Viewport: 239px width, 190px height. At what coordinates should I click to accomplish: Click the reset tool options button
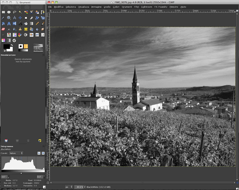click(x=39, y=141)
